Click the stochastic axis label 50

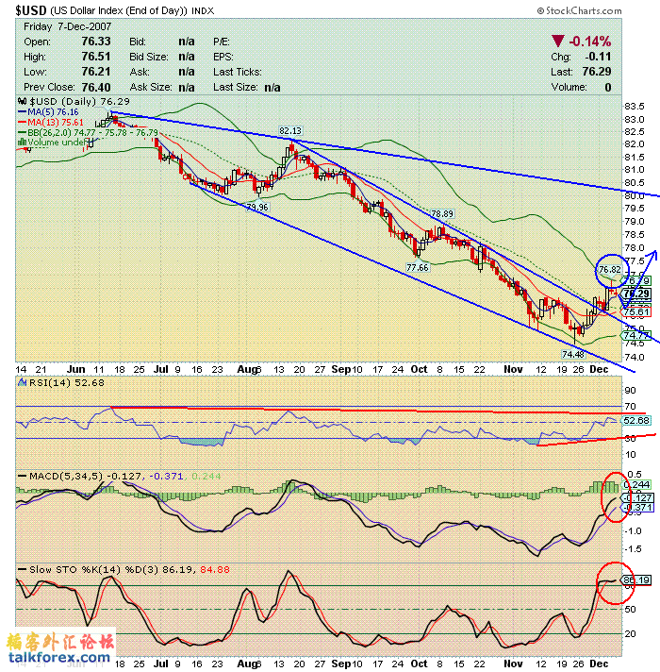click(631, 609)
